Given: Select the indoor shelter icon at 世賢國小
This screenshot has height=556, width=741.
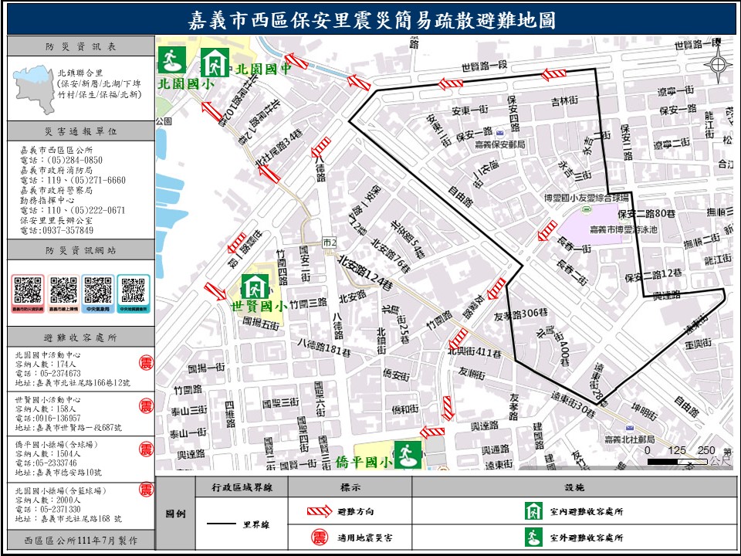Looking at the screenshot, I should pyautogui.click(x=254, y=286).
